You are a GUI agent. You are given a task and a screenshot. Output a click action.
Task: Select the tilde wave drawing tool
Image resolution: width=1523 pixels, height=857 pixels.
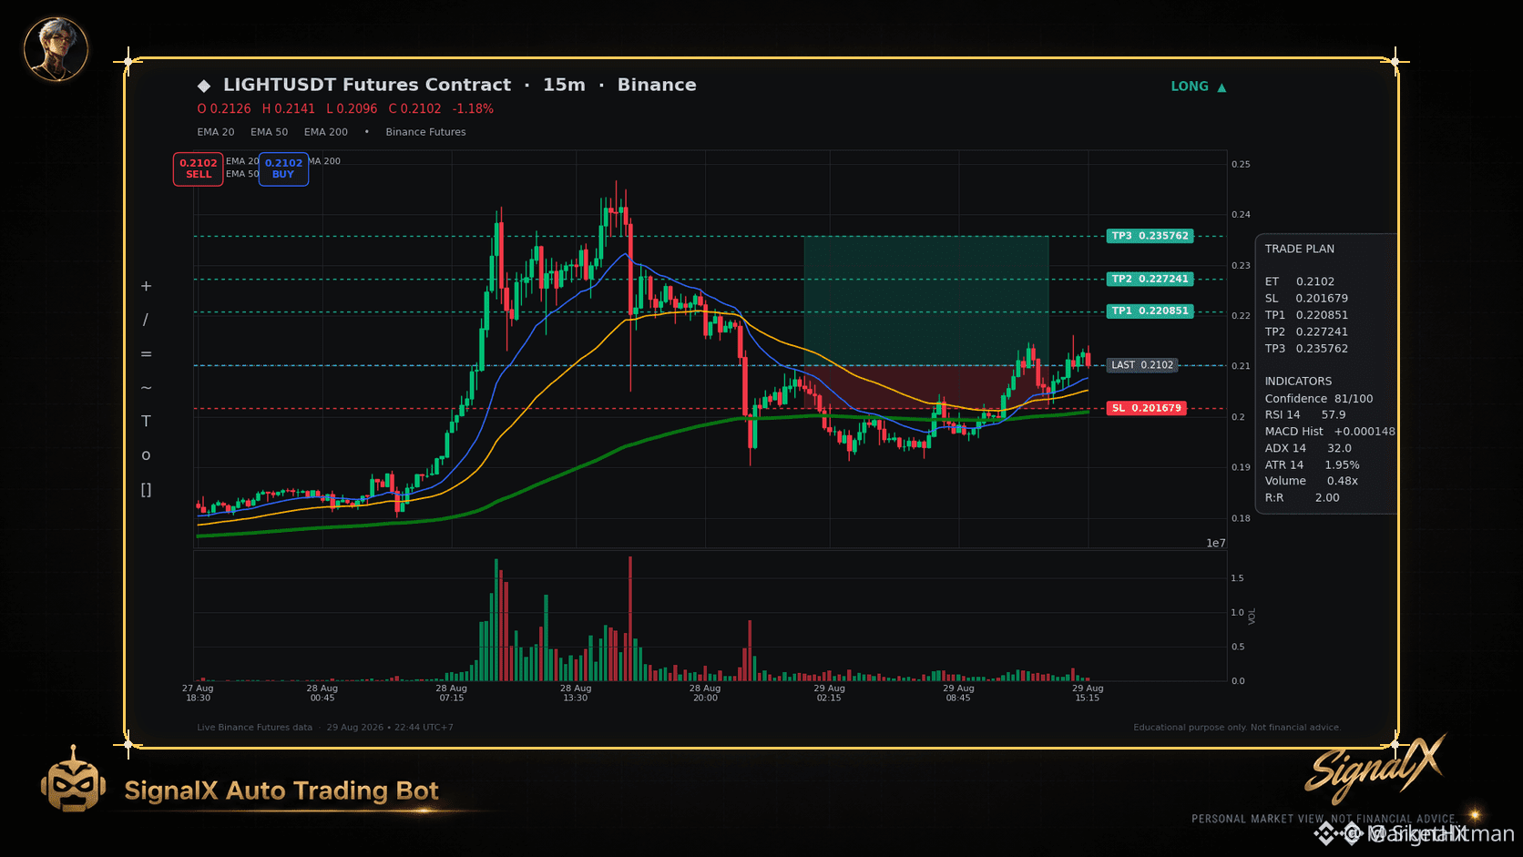click(146, 388)
